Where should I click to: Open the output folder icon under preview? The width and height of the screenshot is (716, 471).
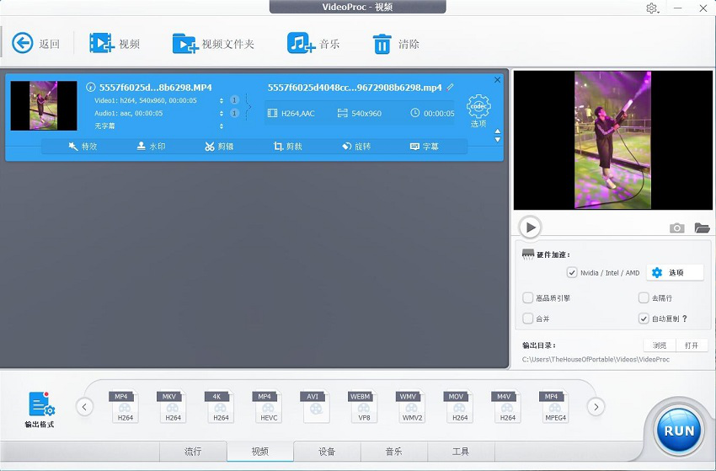tap(702, 227)
